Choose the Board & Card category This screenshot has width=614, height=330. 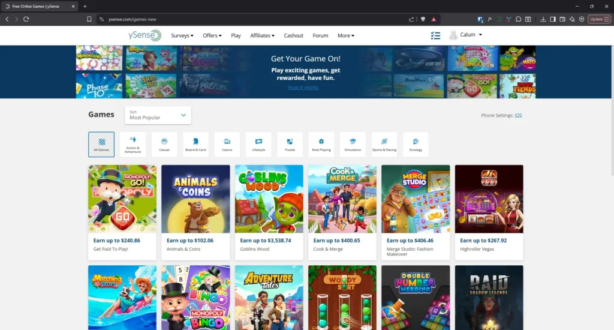195,145
